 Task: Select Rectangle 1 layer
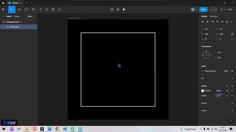click(x=19, y=27)
